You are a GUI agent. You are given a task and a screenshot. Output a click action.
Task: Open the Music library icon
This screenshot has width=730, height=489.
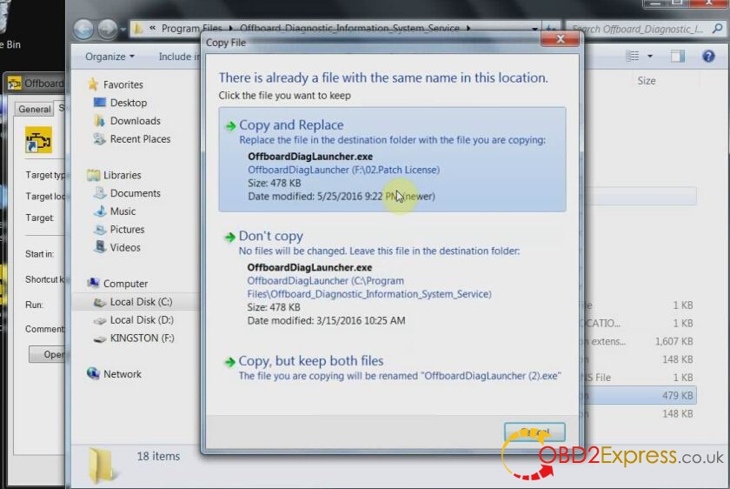click(100, 211)
